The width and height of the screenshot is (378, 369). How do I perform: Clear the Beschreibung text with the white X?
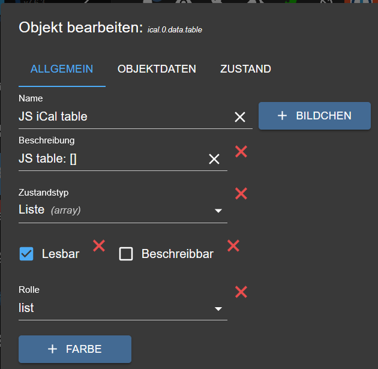tap(214, 159)
